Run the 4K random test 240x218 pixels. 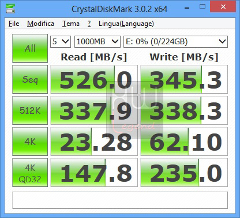click(30, 141)
